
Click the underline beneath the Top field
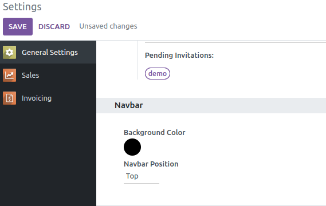tap(142, 183)
